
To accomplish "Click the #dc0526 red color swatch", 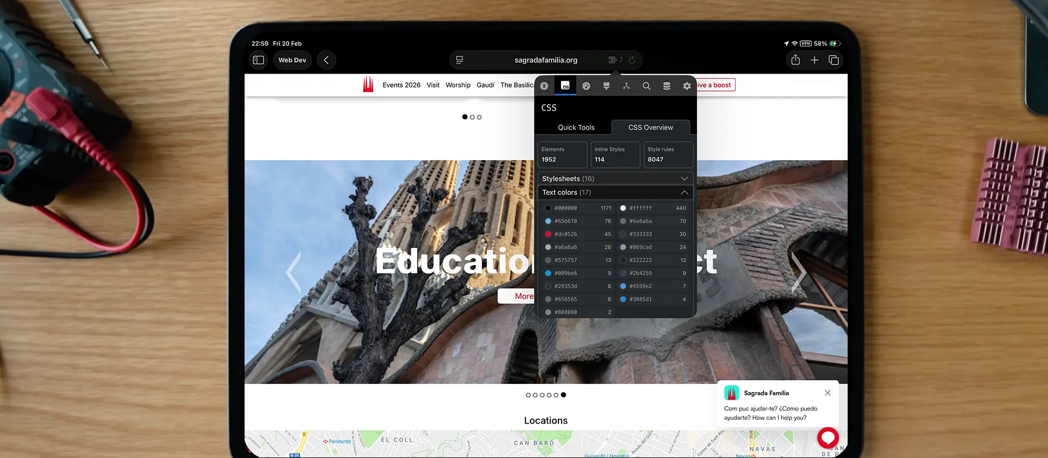I will 548,234.
